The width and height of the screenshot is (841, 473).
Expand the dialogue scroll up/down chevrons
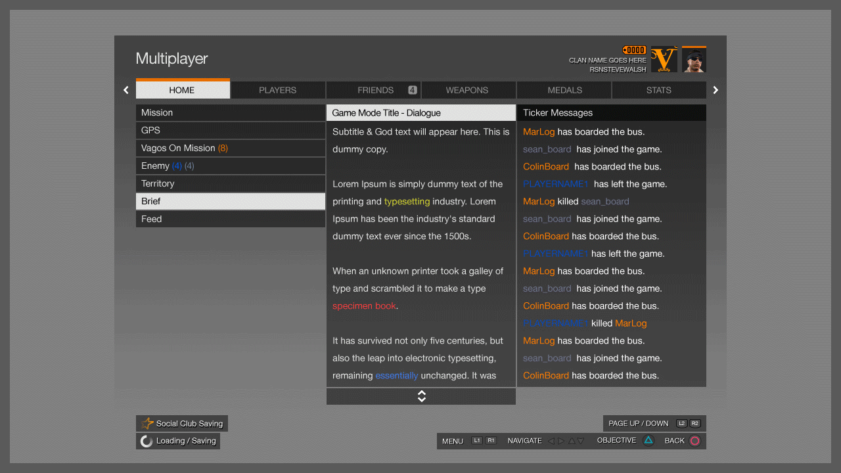pyautogui.click(x=421, y=396)
